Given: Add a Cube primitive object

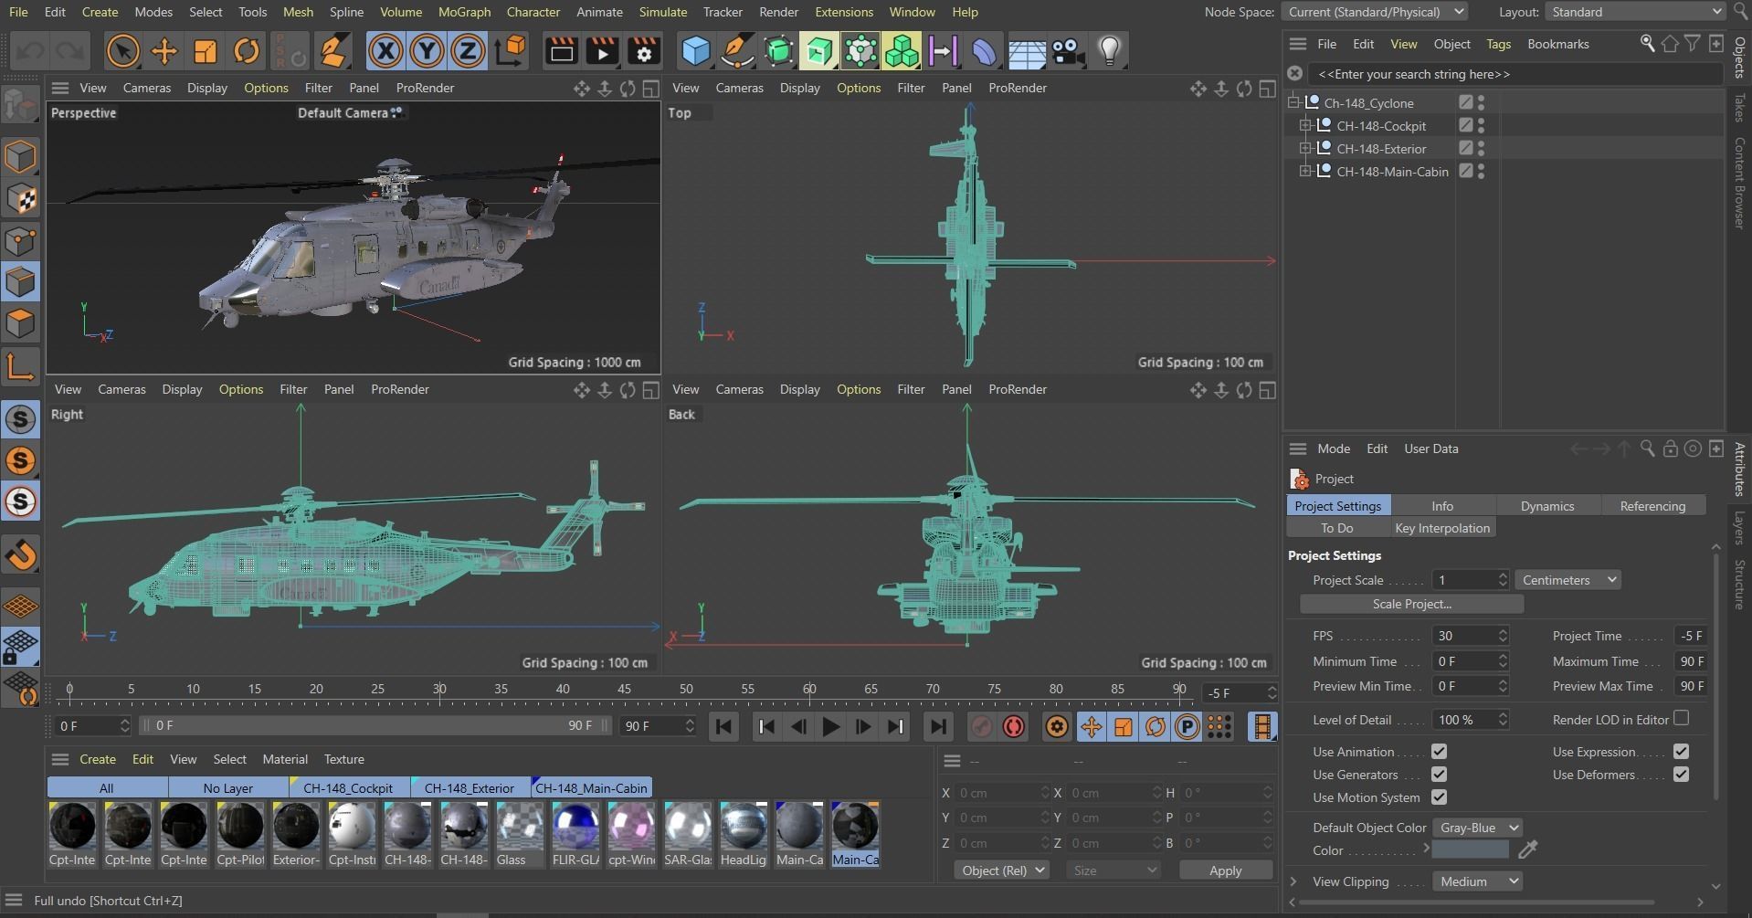Looking at the screenshot, I should [x=696, y=51].
